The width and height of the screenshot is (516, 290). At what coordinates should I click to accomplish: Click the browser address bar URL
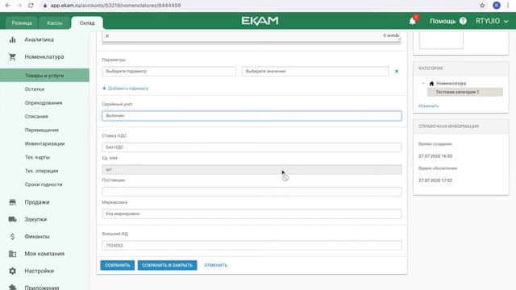pyautogui.click(x=115, y=6)
